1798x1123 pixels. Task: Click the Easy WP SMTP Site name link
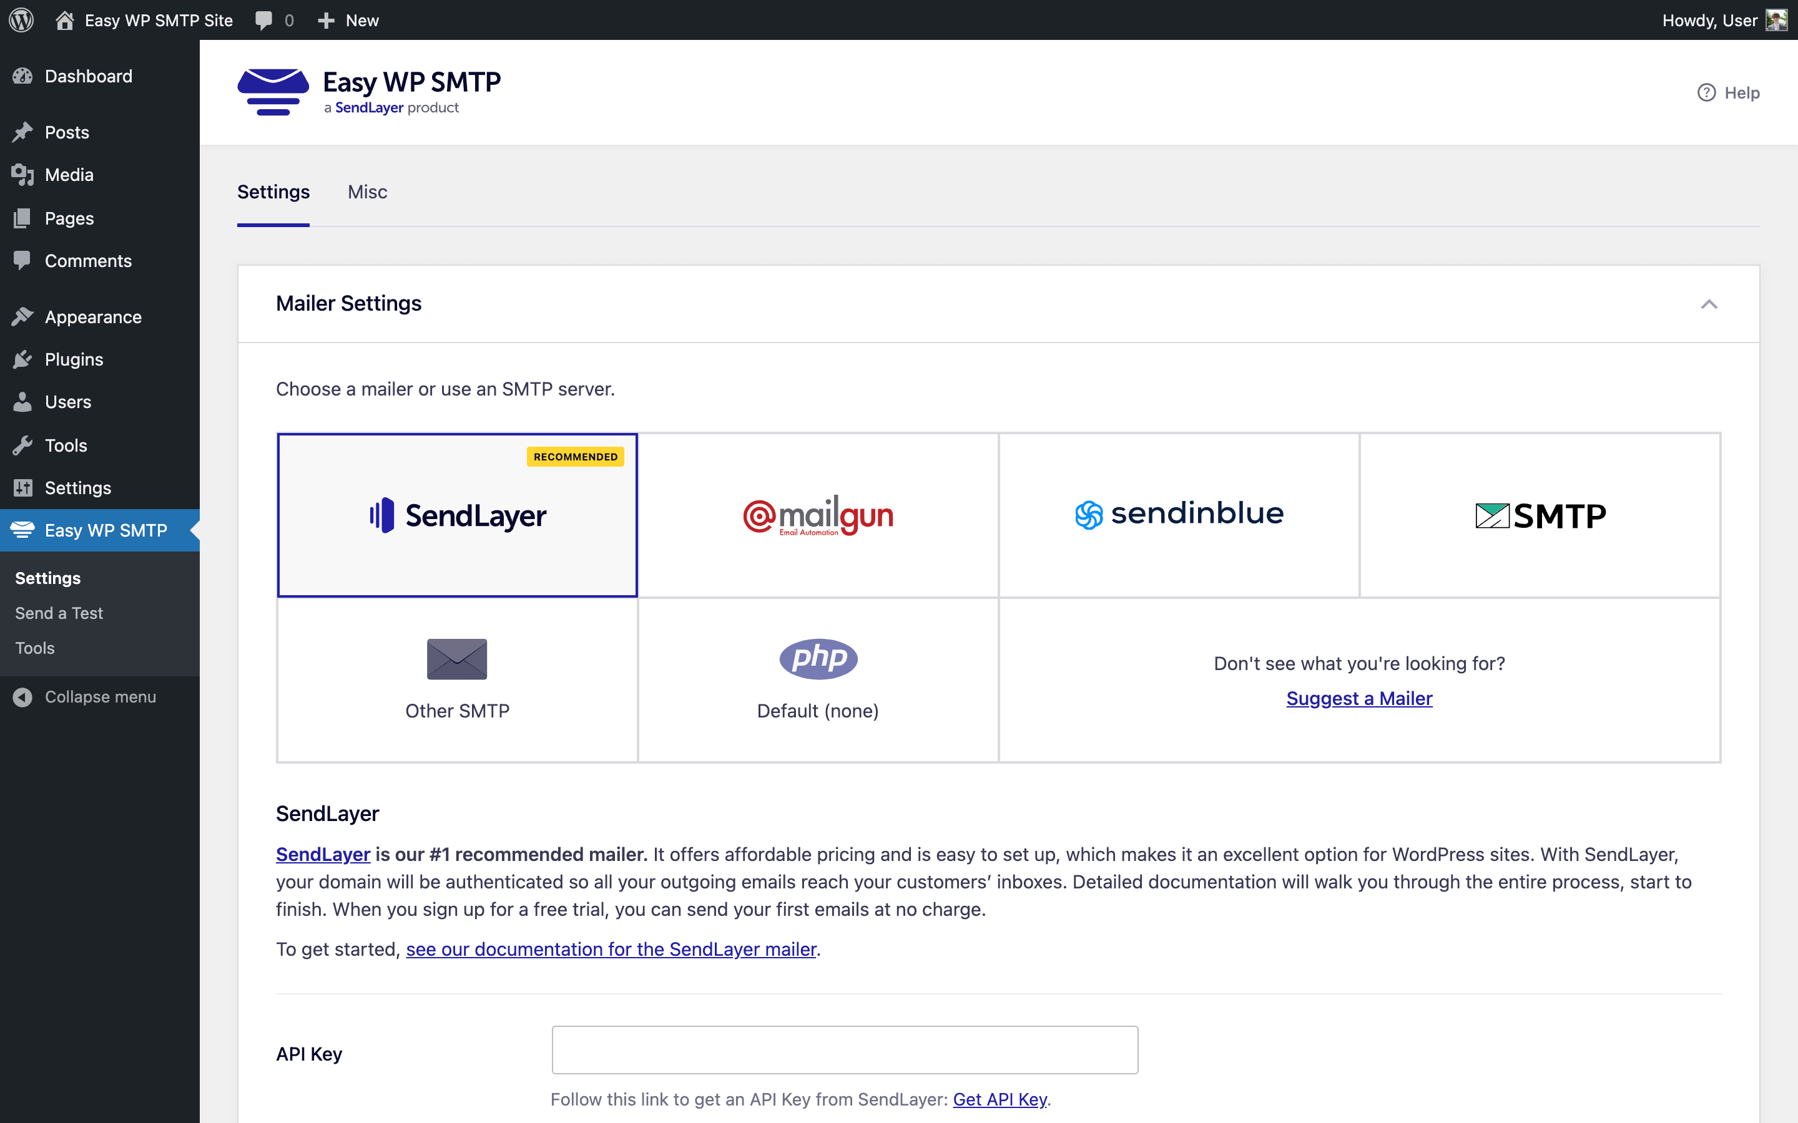[x=158, y=20]
